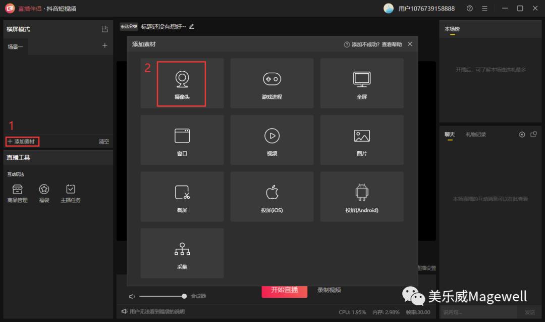Open the 未选分类 category selector
Screen dimensions: 545x322
pos(128,26)
